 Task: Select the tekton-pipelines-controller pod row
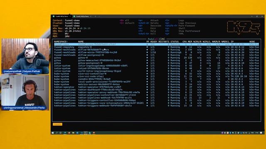(156, 95)
